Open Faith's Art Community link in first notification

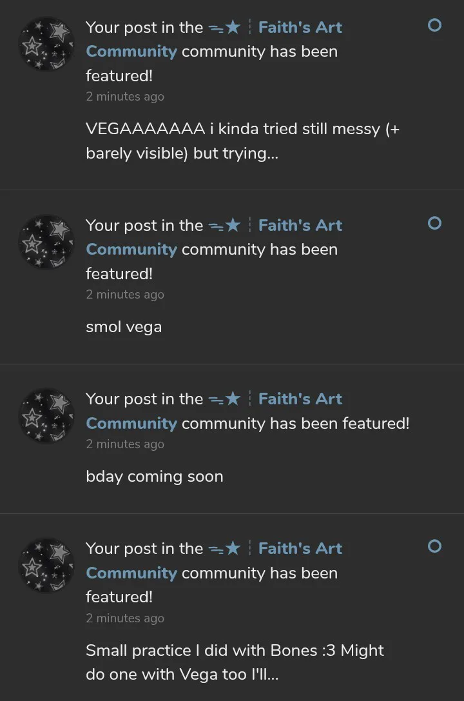click(300, 28)
